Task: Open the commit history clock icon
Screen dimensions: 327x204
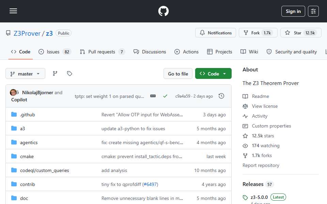Action: pos(221,96)
